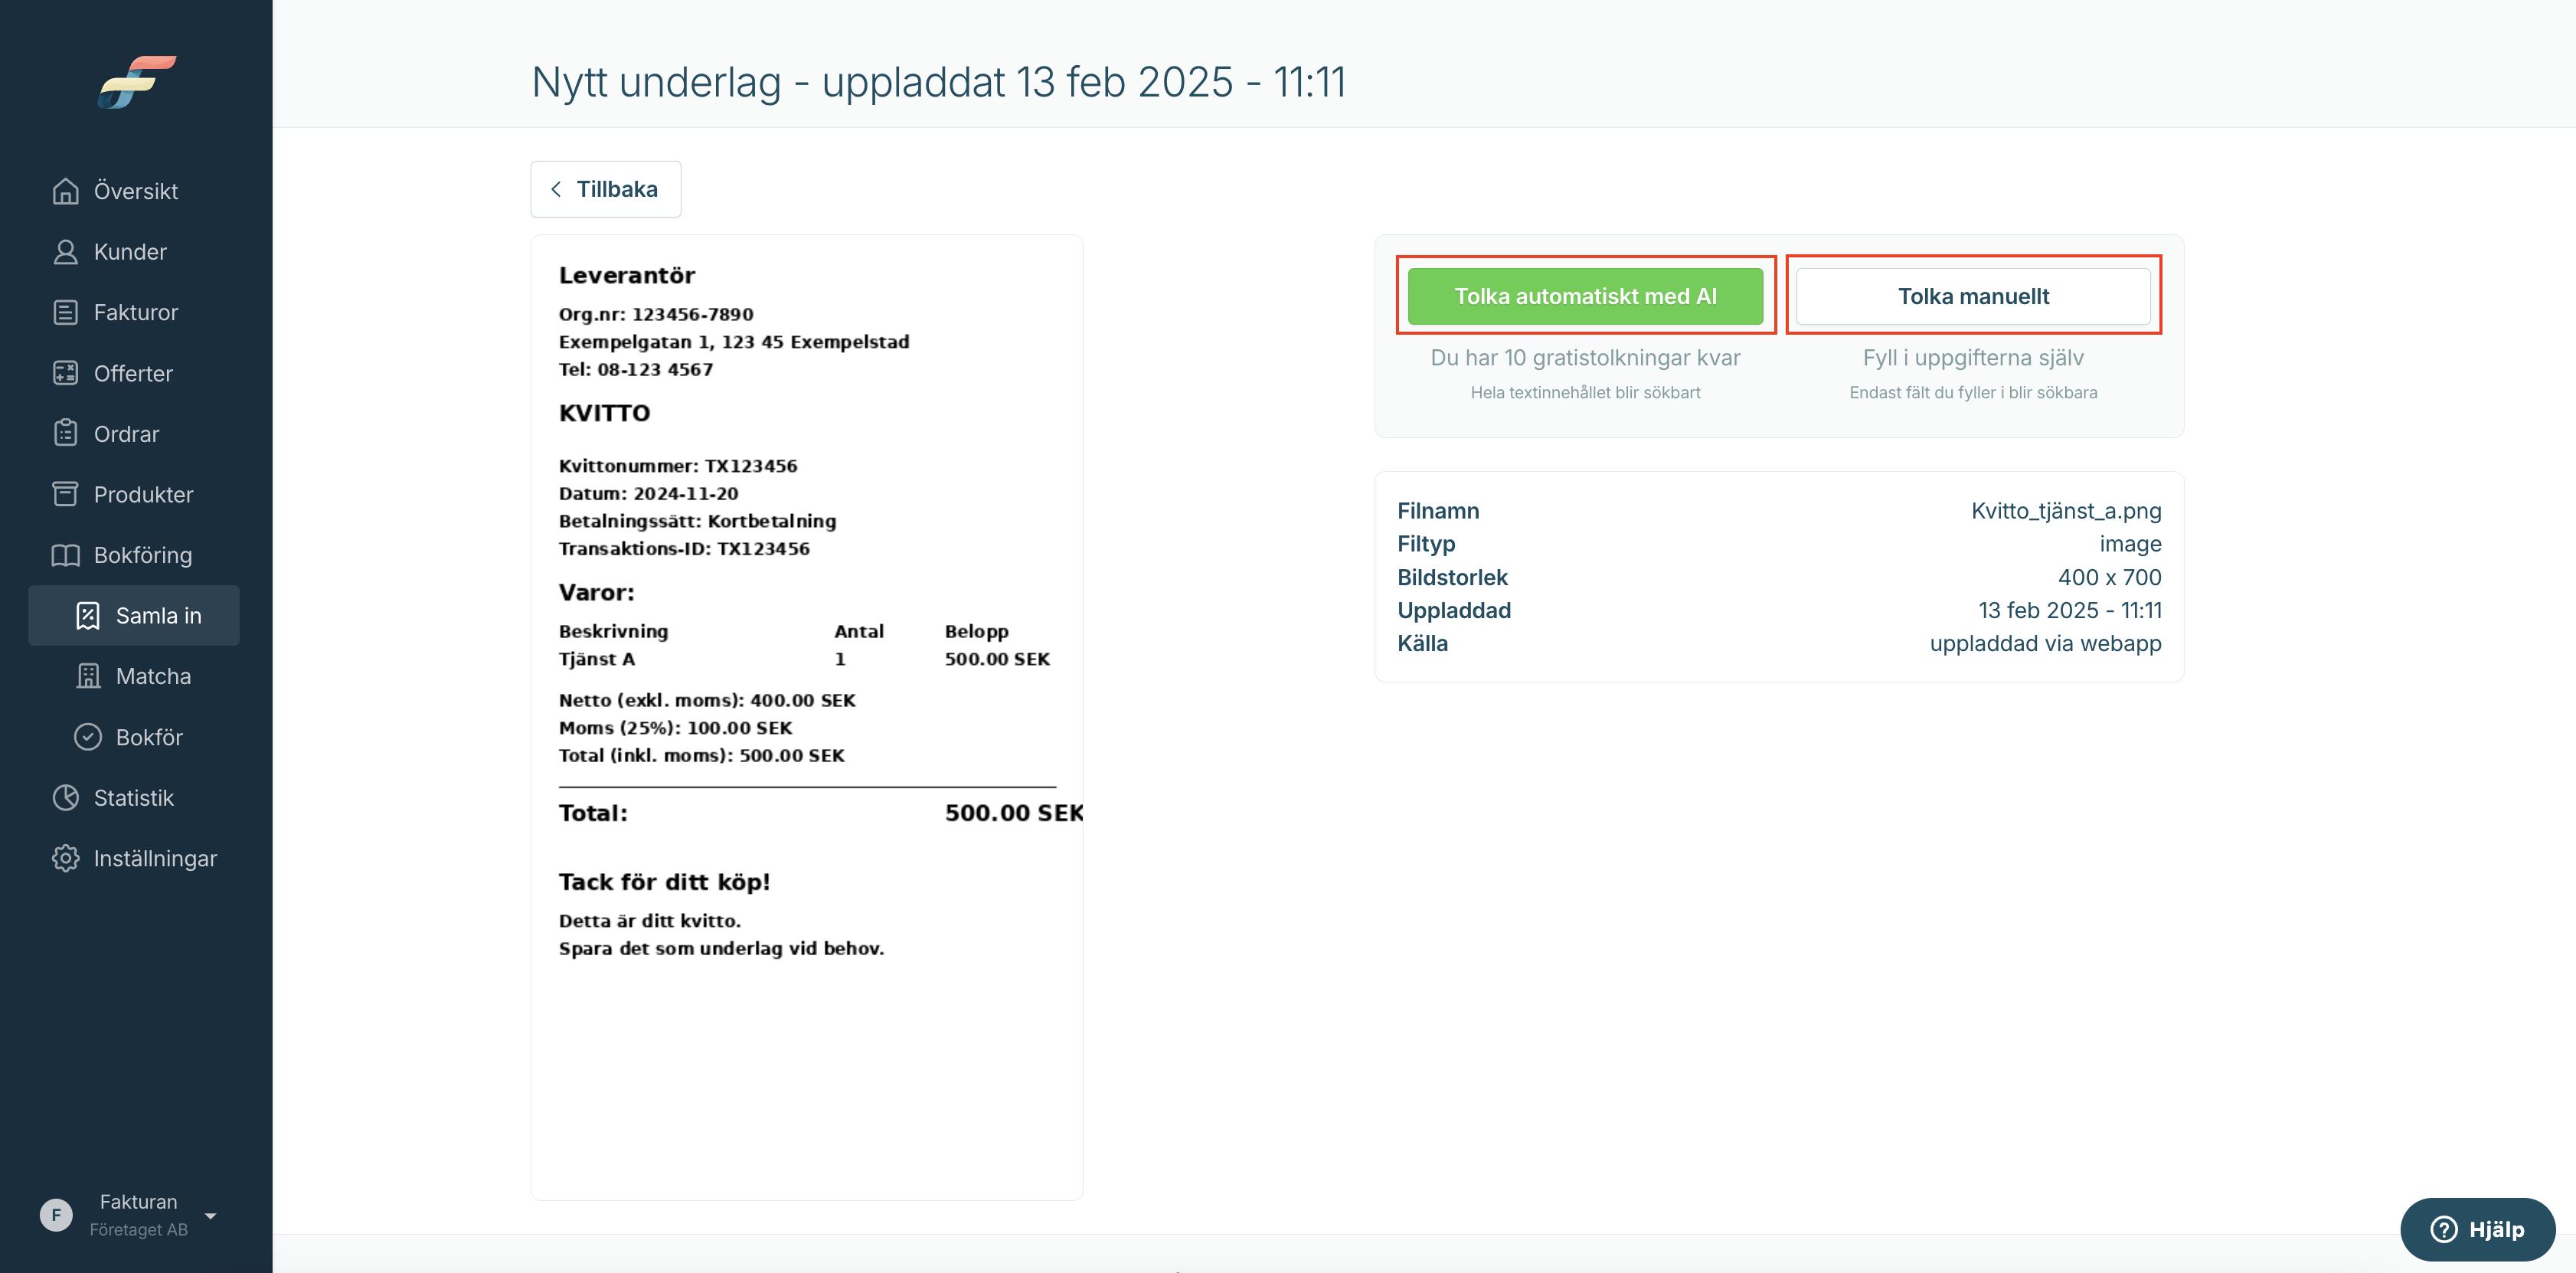2576x1273 pixels.
Task: Click the text Endast fält du fyller i blir sökbara
Action: 1973,392
